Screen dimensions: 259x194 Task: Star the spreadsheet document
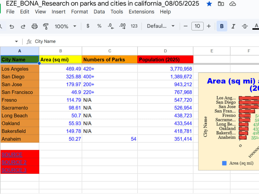tap(209, 4)
